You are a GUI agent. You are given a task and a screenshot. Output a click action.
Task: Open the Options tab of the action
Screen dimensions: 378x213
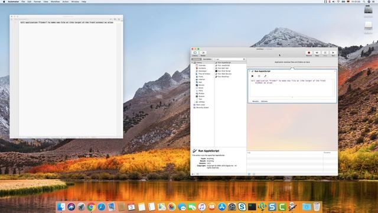pyautogui.click(x=264, y=101)
